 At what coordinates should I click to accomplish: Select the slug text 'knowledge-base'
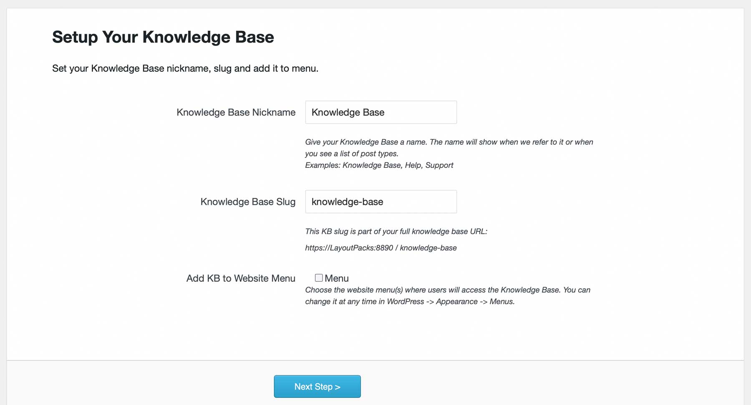pos(347,201)
